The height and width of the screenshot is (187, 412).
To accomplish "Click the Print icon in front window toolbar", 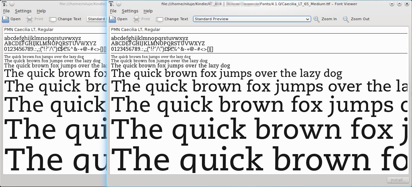I will [x=136, y=19].
